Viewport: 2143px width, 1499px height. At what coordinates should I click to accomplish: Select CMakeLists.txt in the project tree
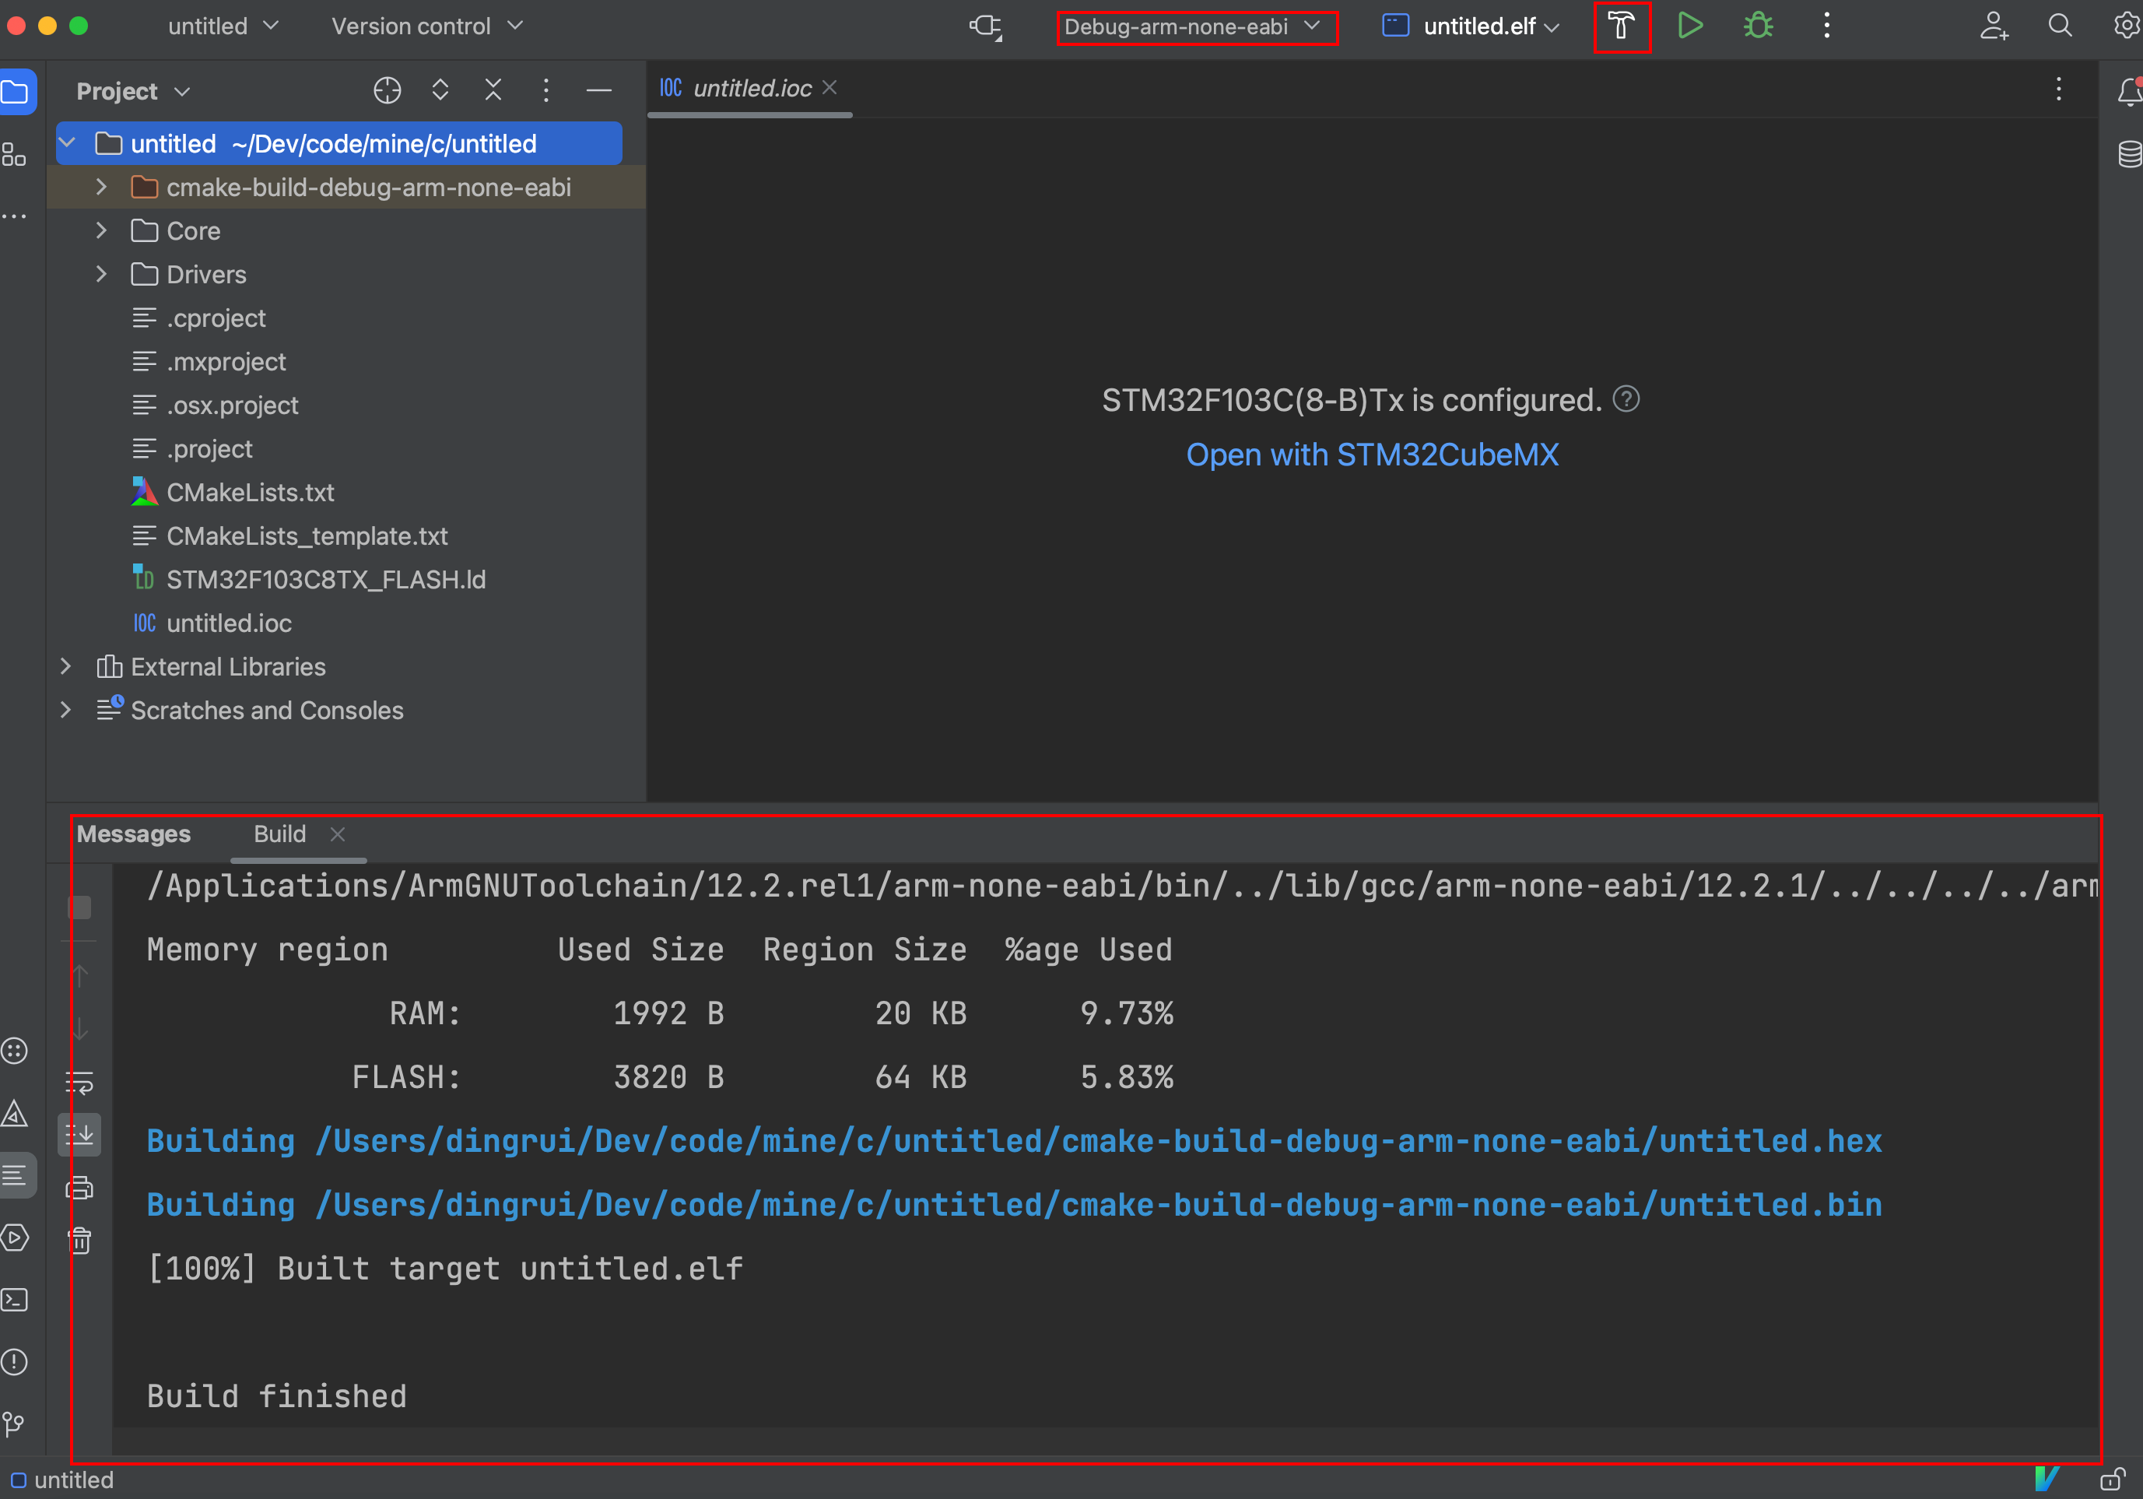(x=250, y=492)
